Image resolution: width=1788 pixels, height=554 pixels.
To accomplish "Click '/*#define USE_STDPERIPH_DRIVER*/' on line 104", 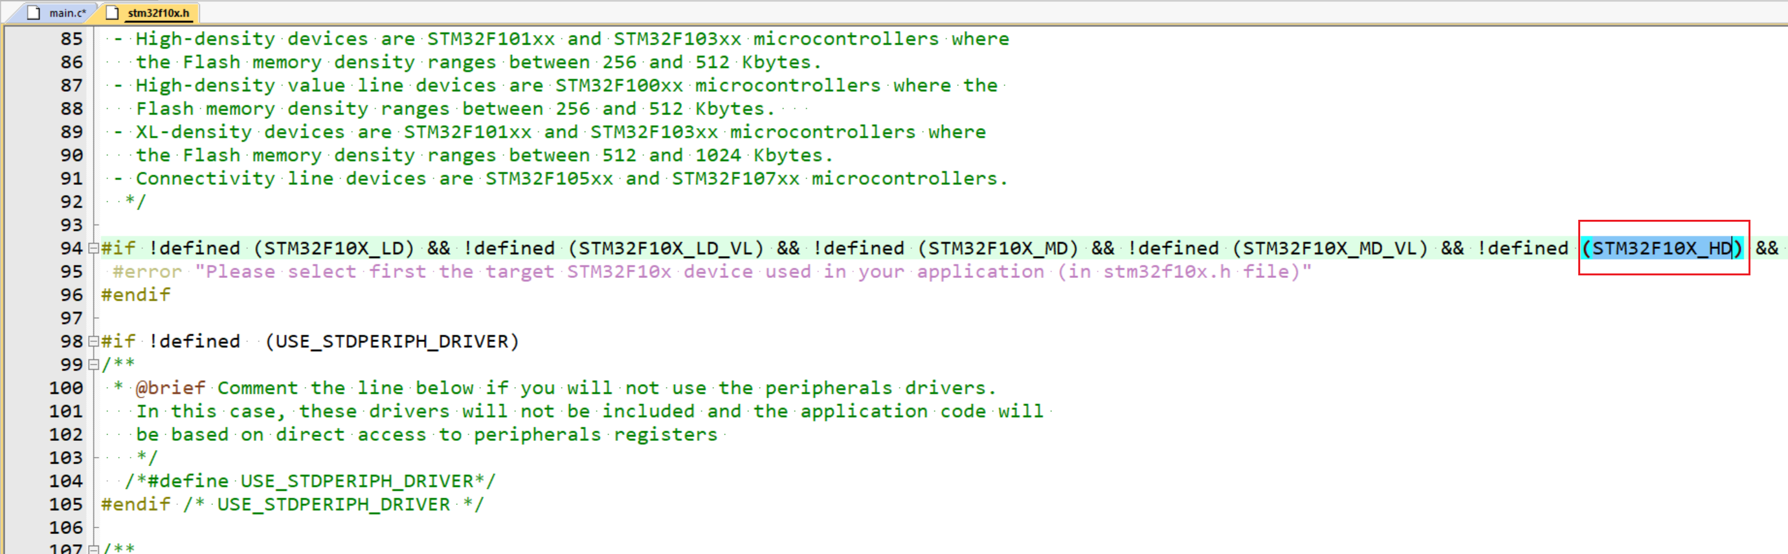I will pyautogui.click(x=310, y=480).
